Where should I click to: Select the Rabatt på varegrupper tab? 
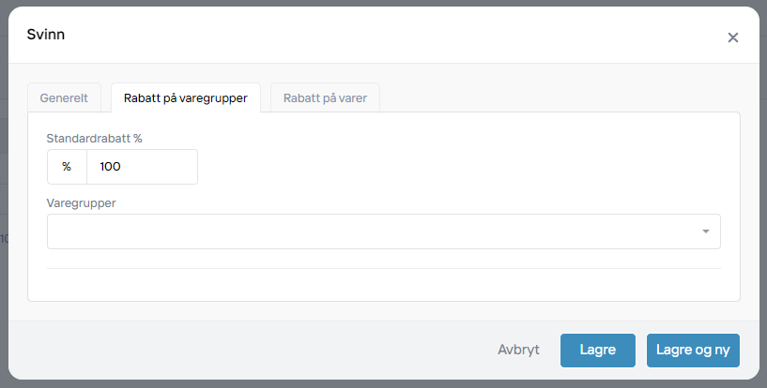click(185, 97)
